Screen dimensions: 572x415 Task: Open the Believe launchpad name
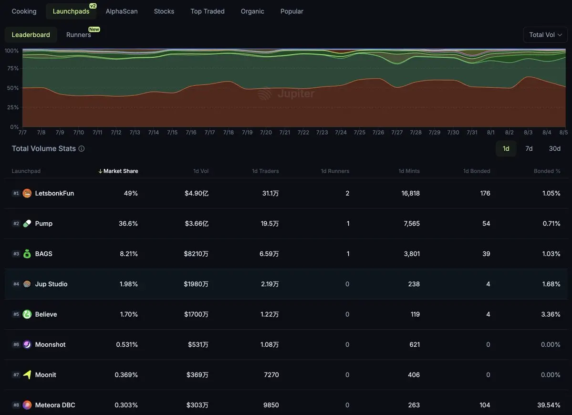46,314
